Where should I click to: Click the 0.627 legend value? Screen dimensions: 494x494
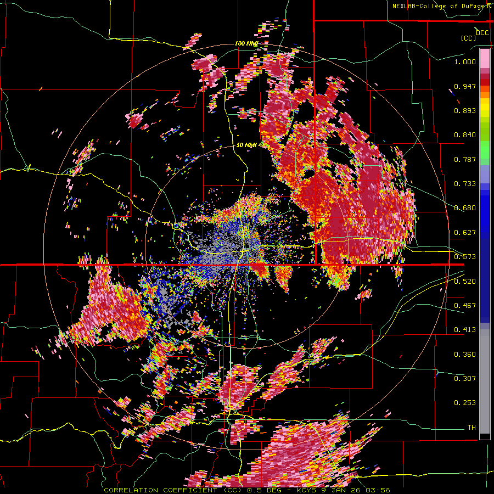click(x=465, y=233)
